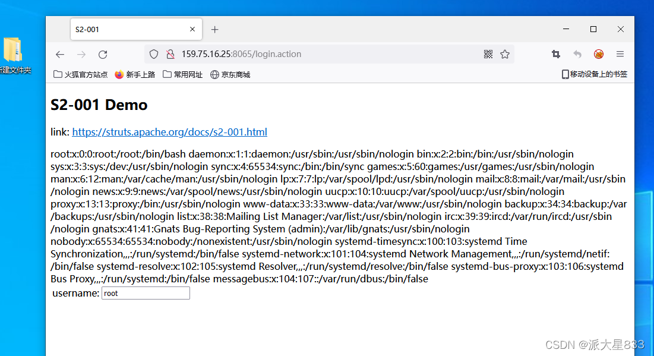Click the text line starting proxy:x:13:13
The height and width of the screenshot is (356, 654).
[x=339, y=204]
